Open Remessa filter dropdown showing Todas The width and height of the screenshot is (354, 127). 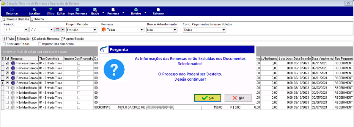142,30
